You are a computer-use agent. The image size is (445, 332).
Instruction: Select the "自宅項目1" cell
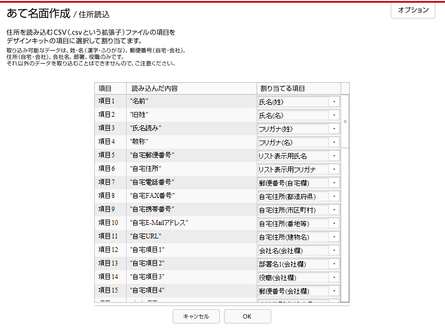coord(192,250)
